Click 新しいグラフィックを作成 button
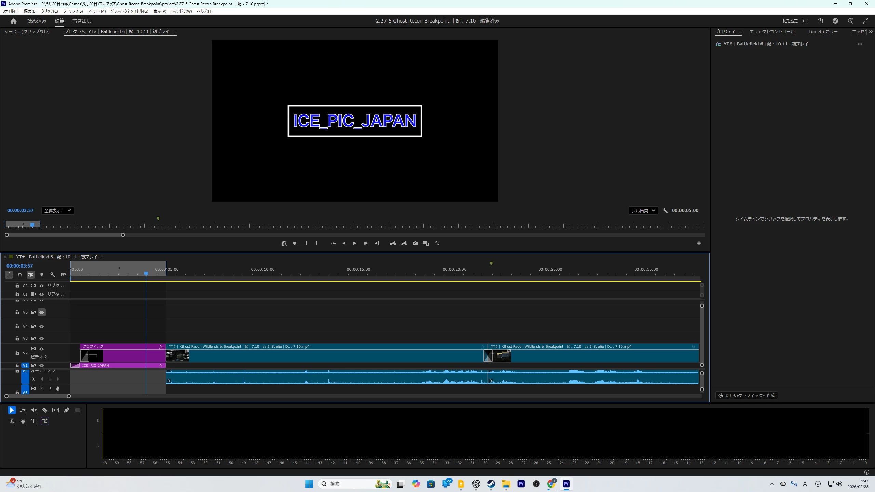The image size is (875, 492). (746, 395)
